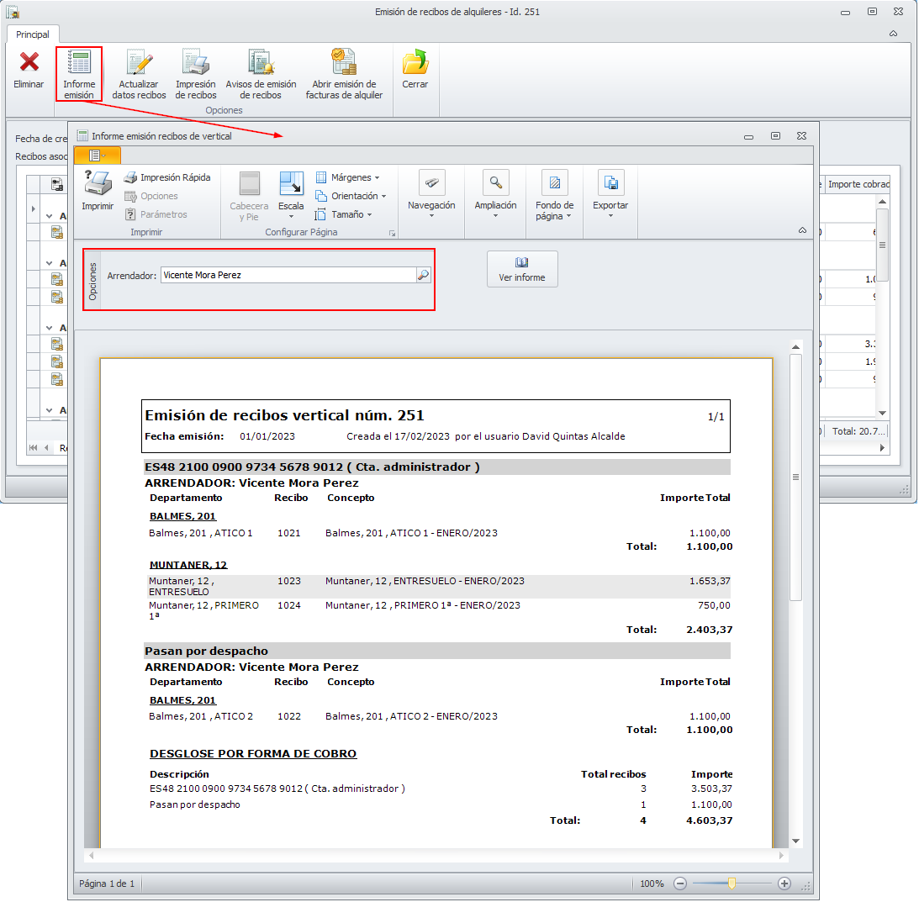
Task: Collapse the report window ribbon
Action: (802, 230)
